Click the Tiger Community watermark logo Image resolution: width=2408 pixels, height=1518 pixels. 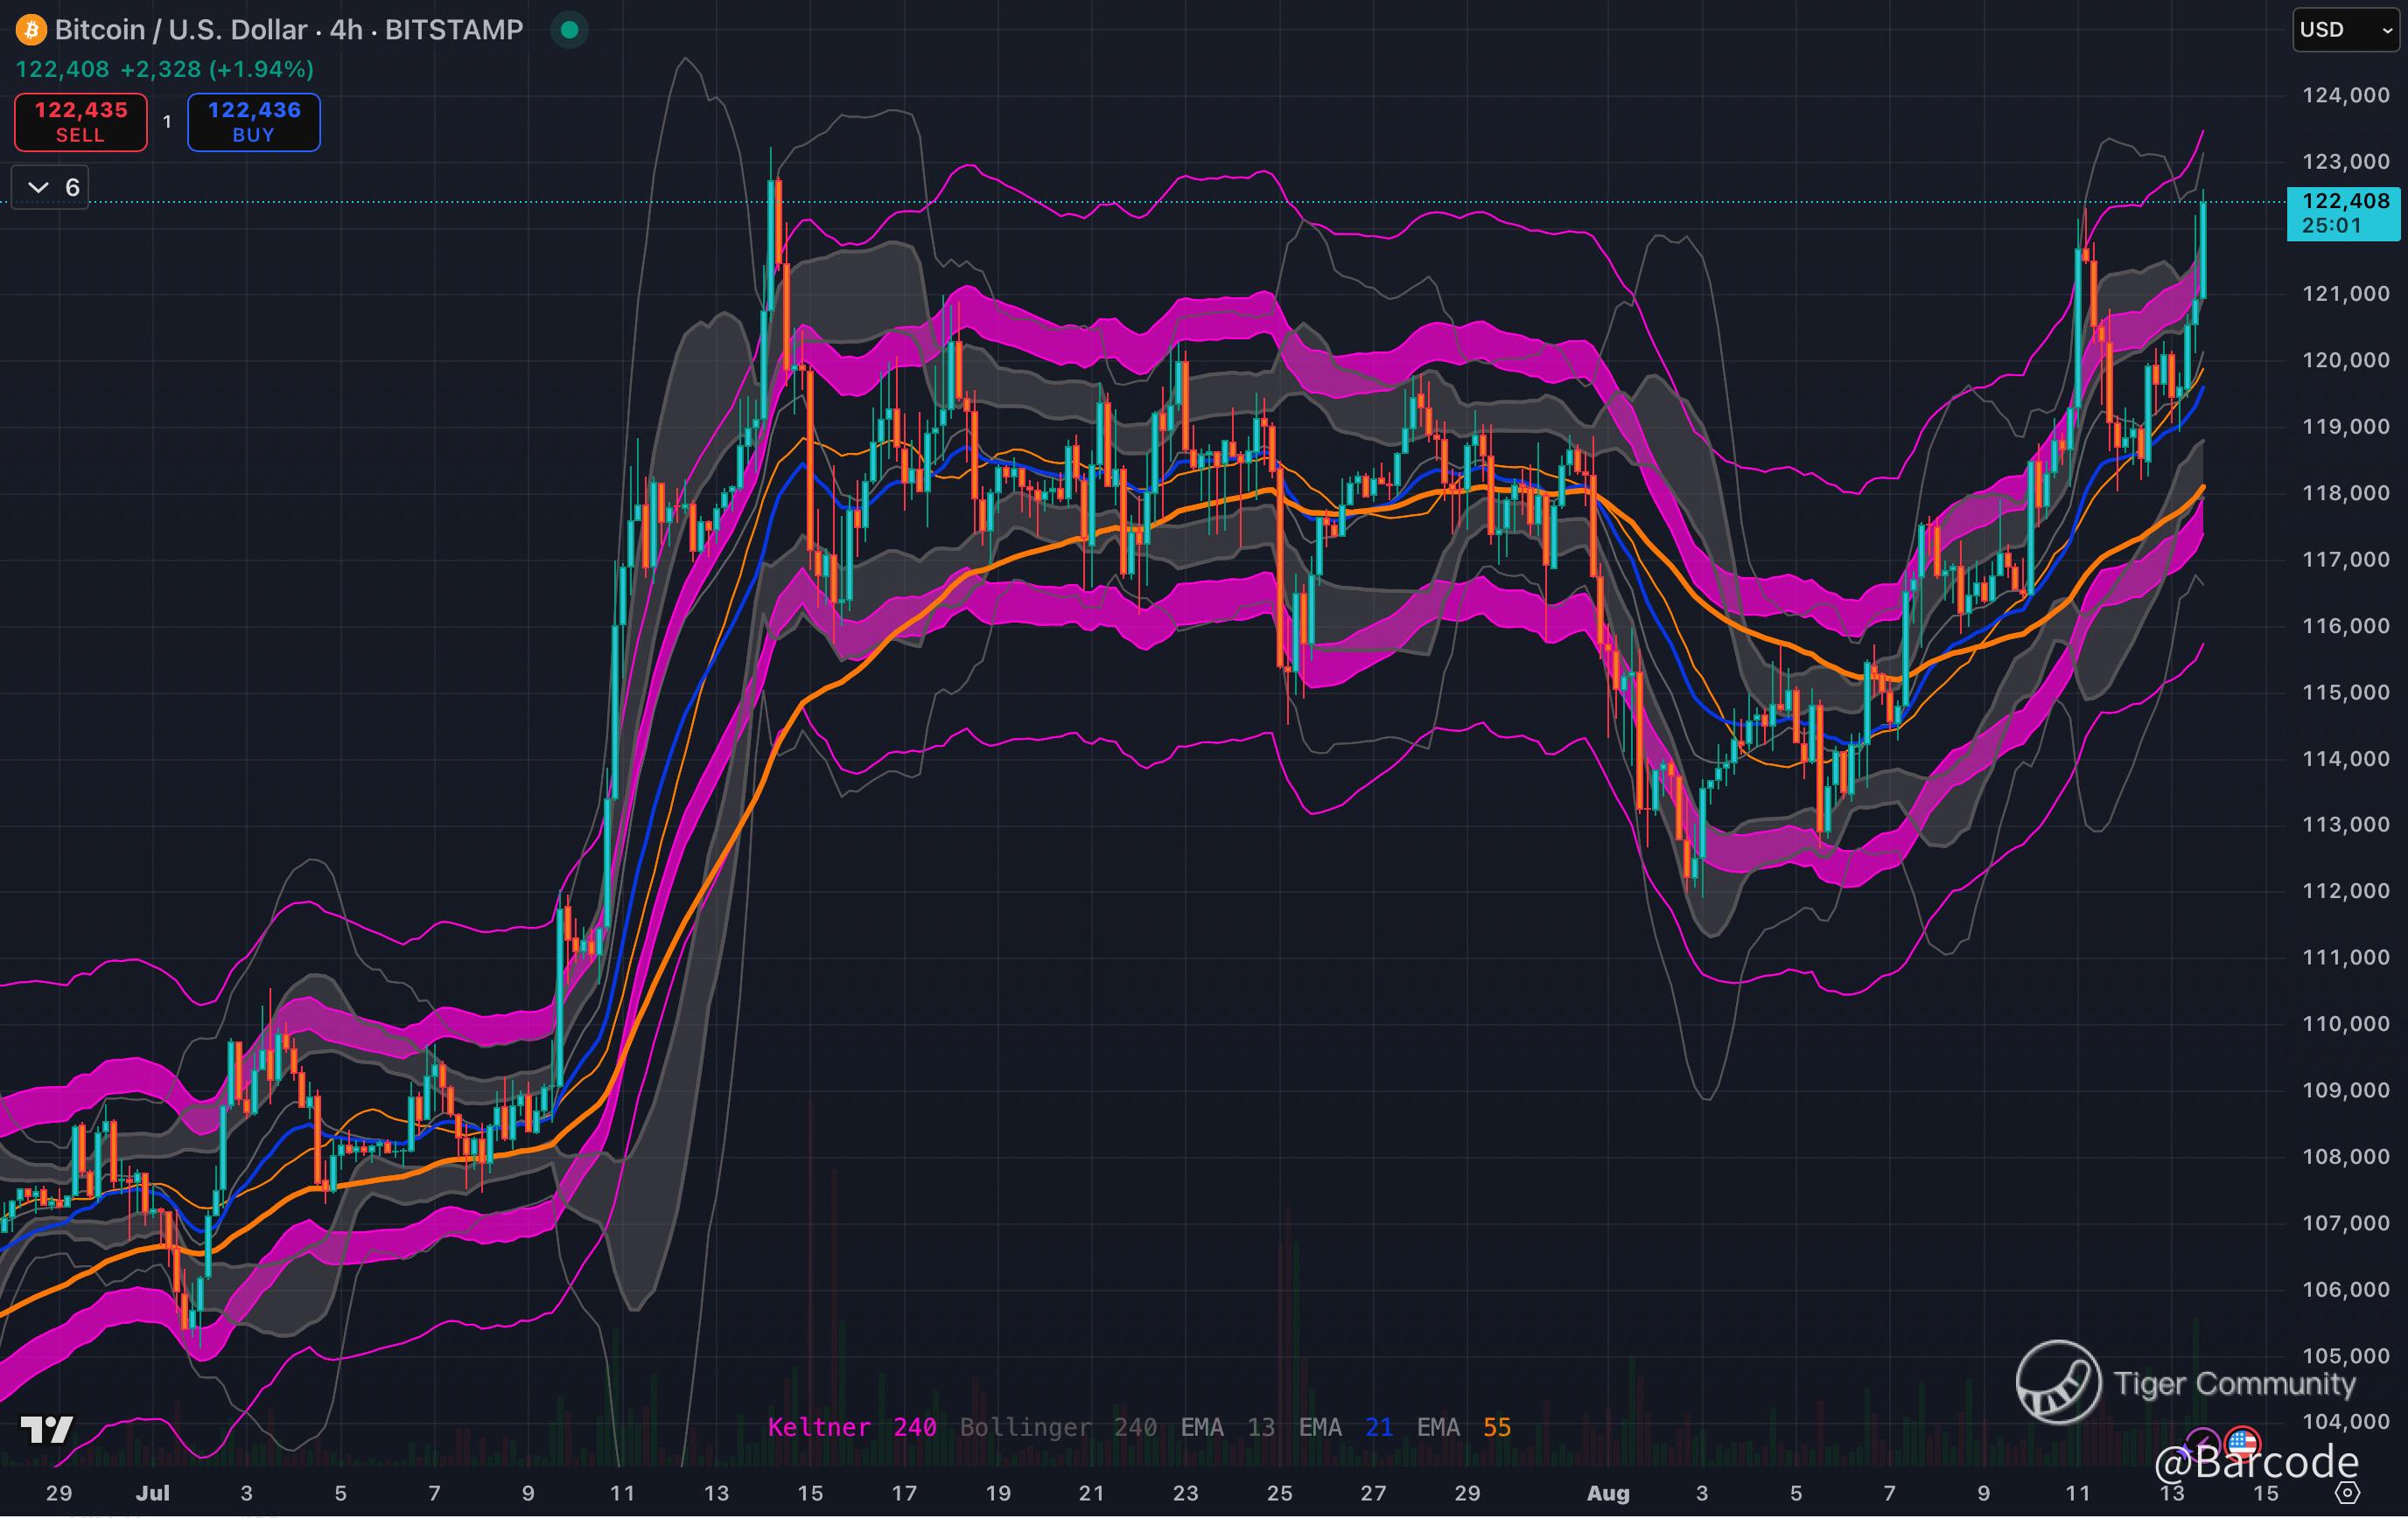point(2058,1382)
